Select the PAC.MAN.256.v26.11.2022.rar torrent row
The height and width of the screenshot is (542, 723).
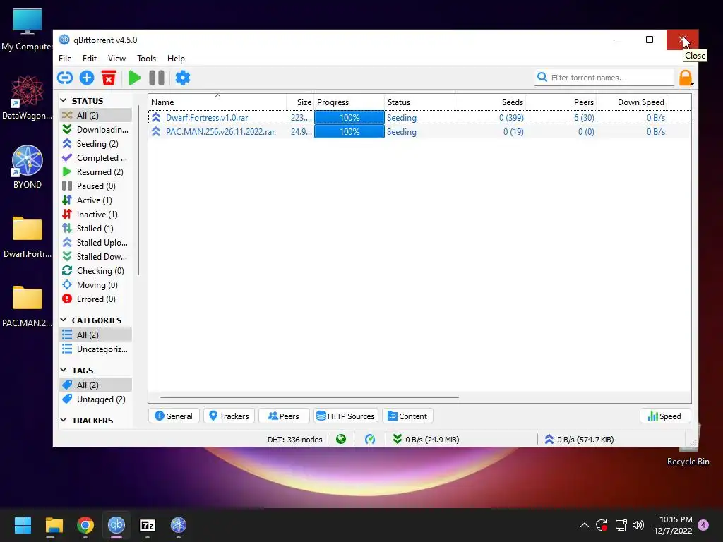click(419, 132)
